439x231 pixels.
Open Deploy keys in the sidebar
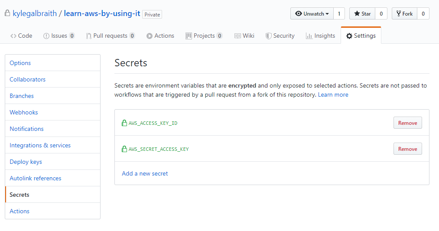click(x=52, y=162)
